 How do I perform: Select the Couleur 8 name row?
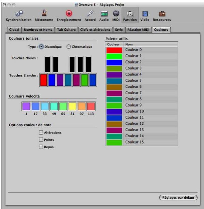pyautogui.click(x=150, y=99)
